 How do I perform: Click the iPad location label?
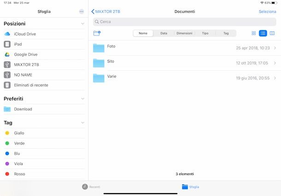click(18, 44)
